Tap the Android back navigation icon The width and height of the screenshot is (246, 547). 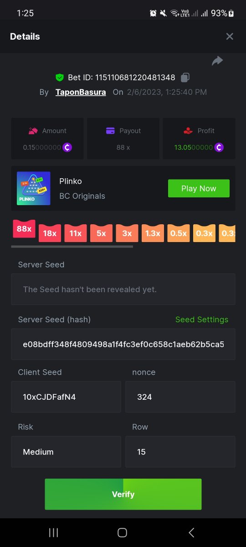click(191, 532)
